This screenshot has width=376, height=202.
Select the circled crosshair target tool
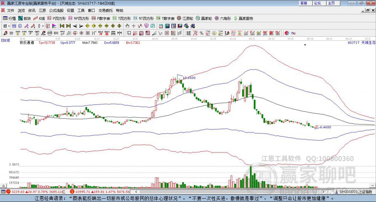tap(75, 33)
